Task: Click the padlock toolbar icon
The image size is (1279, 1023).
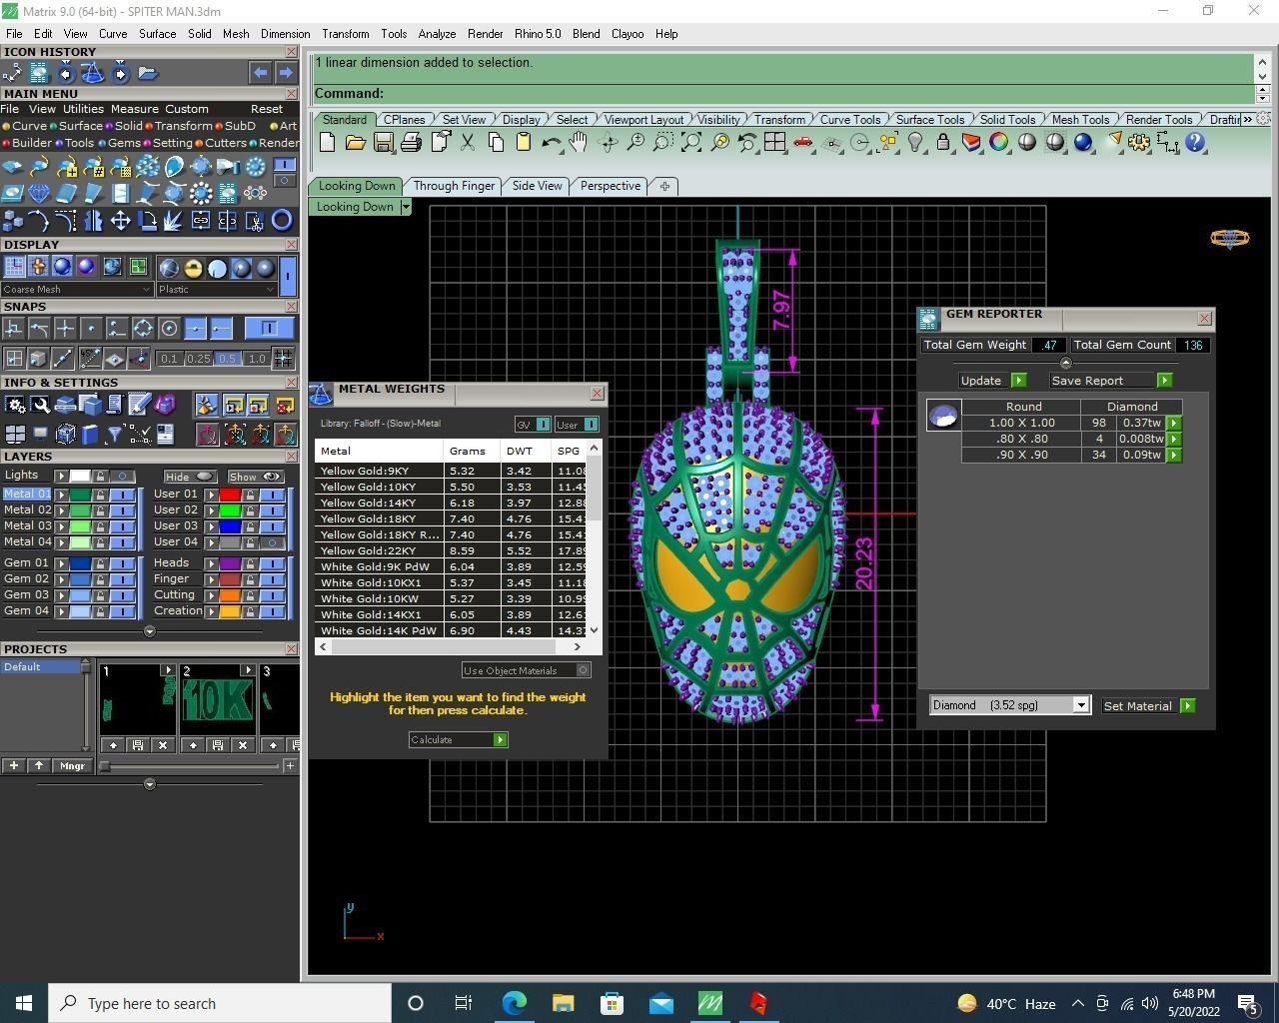Action: [943, 143]
